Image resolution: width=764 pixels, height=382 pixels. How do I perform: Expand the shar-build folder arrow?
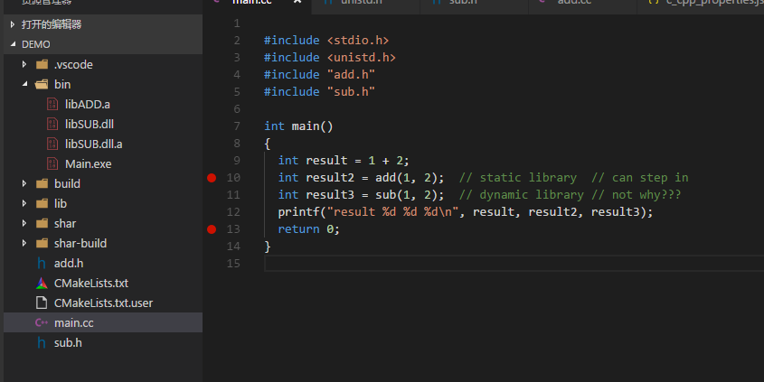point(24,243)
